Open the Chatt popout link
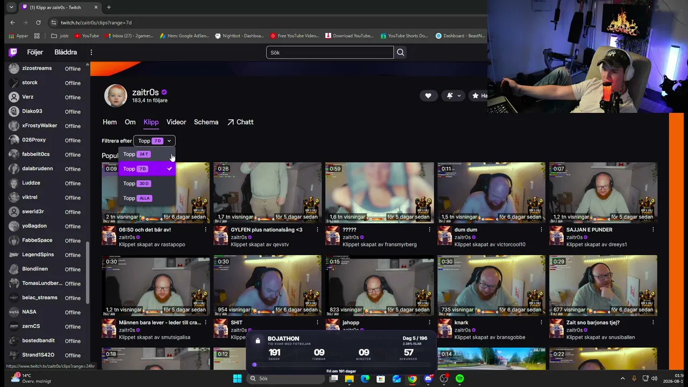This screenshot has height=387, width=688. coord(240,122)
